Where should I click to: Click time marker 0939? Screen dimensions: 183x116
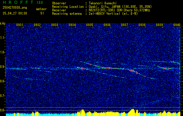pos(159,25)
